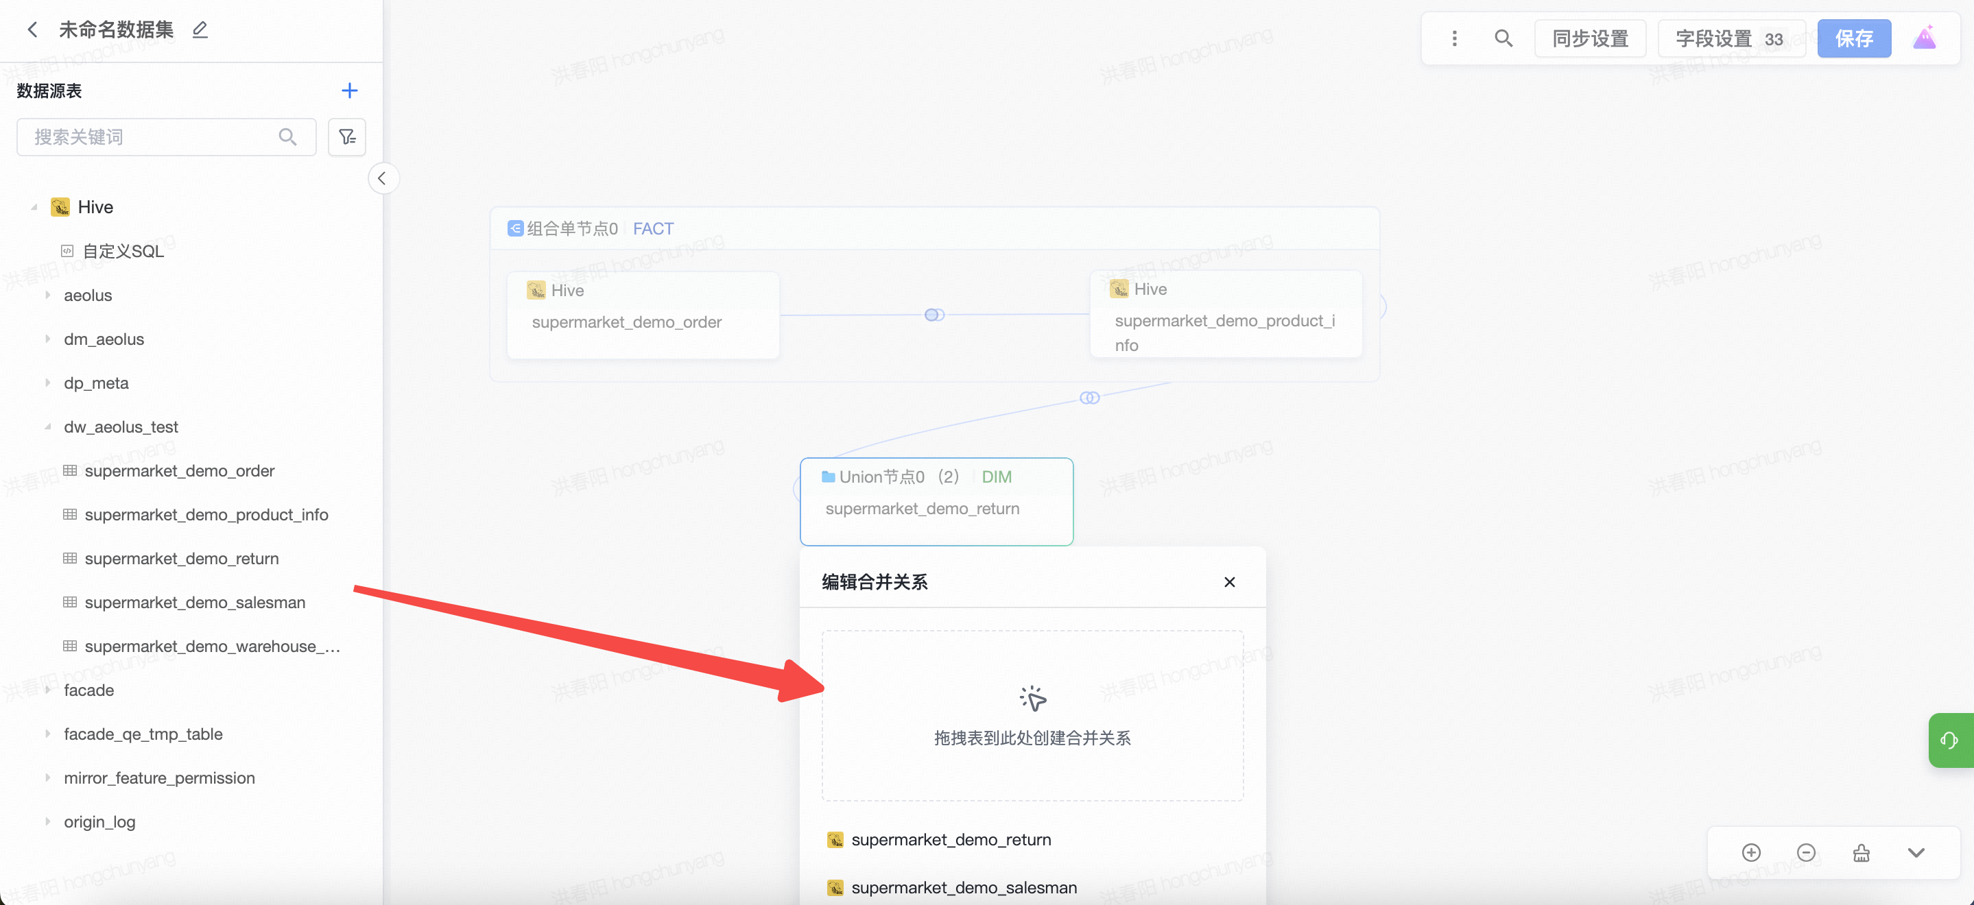
Task: Open the three-dot more options menu
Action: coord(1455,38)
